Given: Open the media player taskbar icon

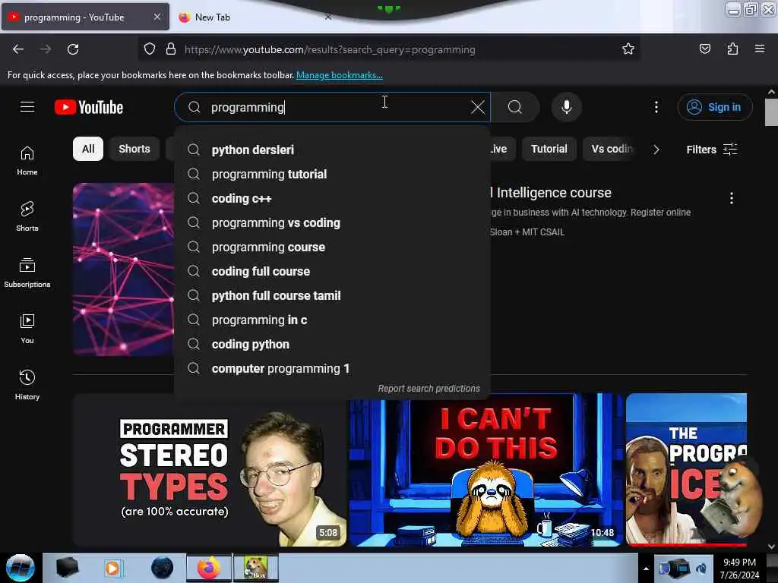Looking at the screenshot, I should coord(113,568).
